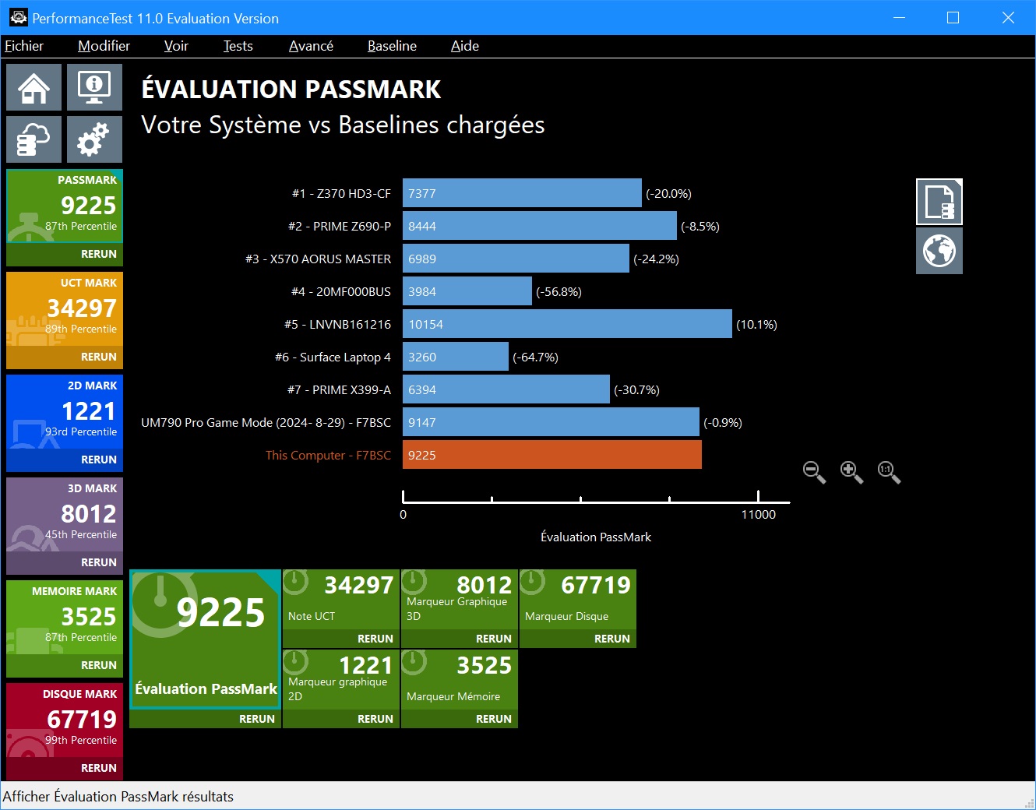Viewport: 1036px width, 810px height.
Task: Open the Baseline menu
Action: (x=392, y=46)
